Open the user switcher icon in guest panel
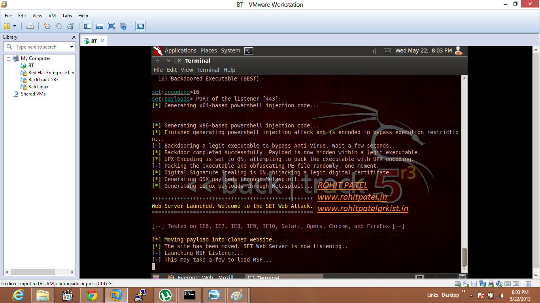This screenshot has width=540, height=303. 459,50
